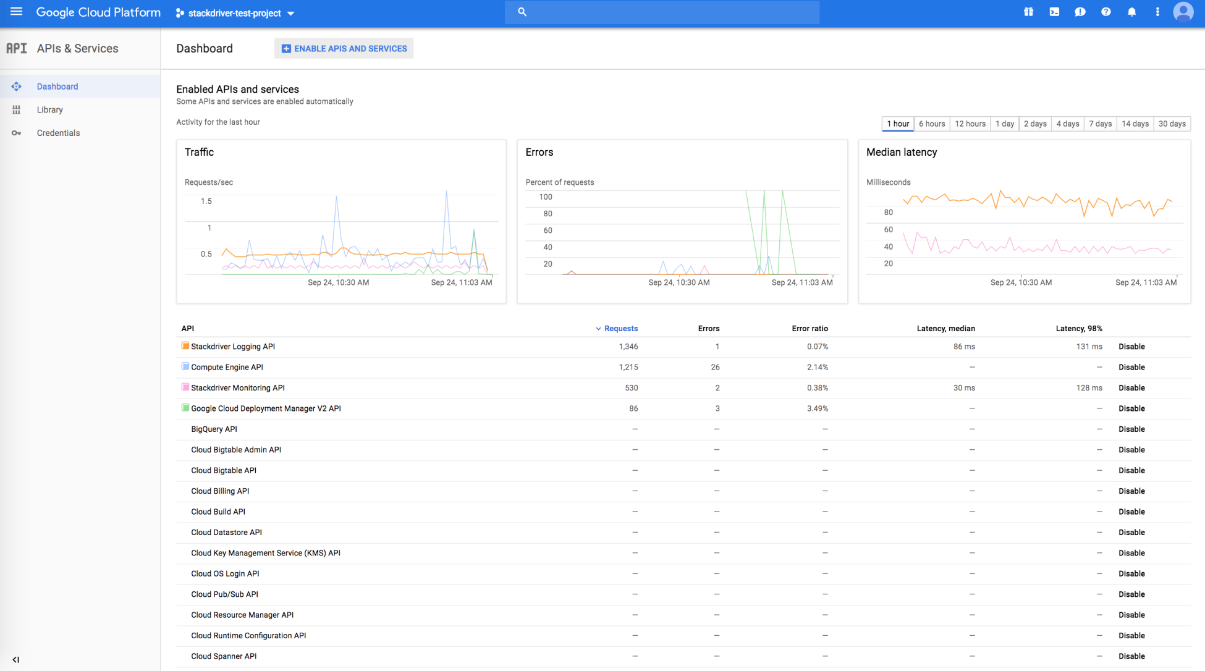Select the 7 days time range
Screen dimensions: 1205x671
[x=1101, y=124]
